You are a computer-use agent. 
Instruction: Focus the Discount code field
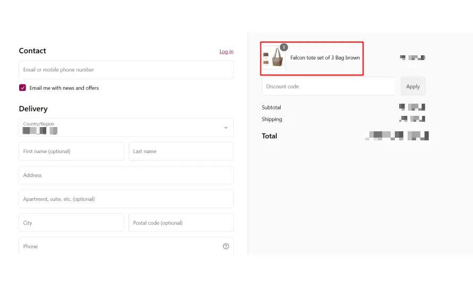pyautogui.click(x=328, y=86)
